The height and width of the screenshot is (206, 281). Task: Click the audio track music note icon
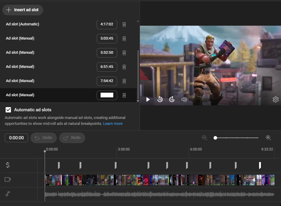(x=8, y=194)
